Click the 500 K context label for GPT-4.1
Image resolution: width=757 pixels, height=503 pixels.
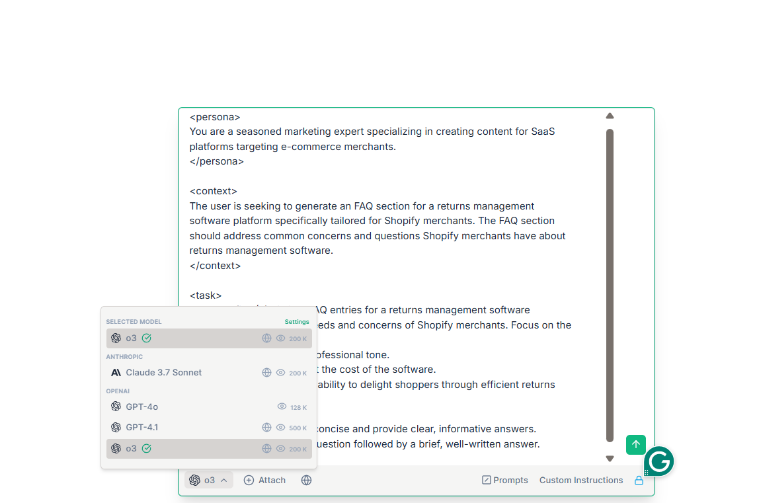click(x=298, y=428)
